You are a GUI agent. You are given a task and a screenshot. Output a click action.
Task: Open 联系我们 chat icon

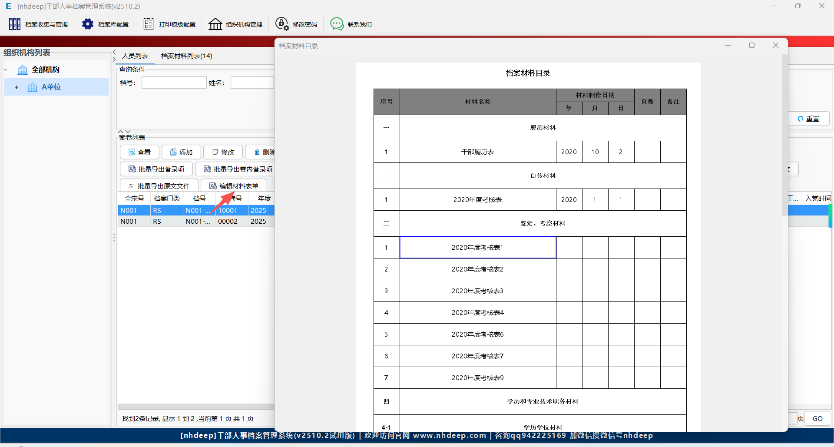[x=337, y=24]
